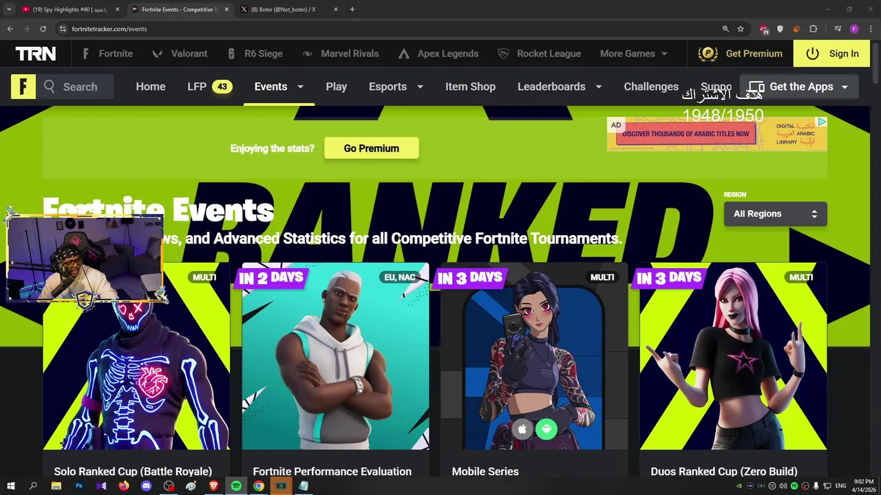Open Discord from the Windows taskbar
The image size is (881, 495).
coord(146,486)
